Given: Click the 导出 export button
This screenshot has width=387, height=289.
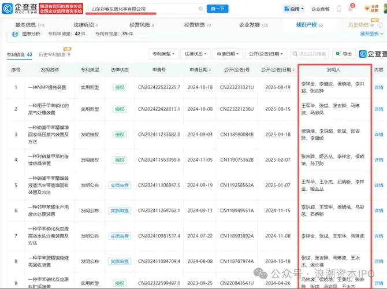Looking at the screenshot, I should pos(344,54).
